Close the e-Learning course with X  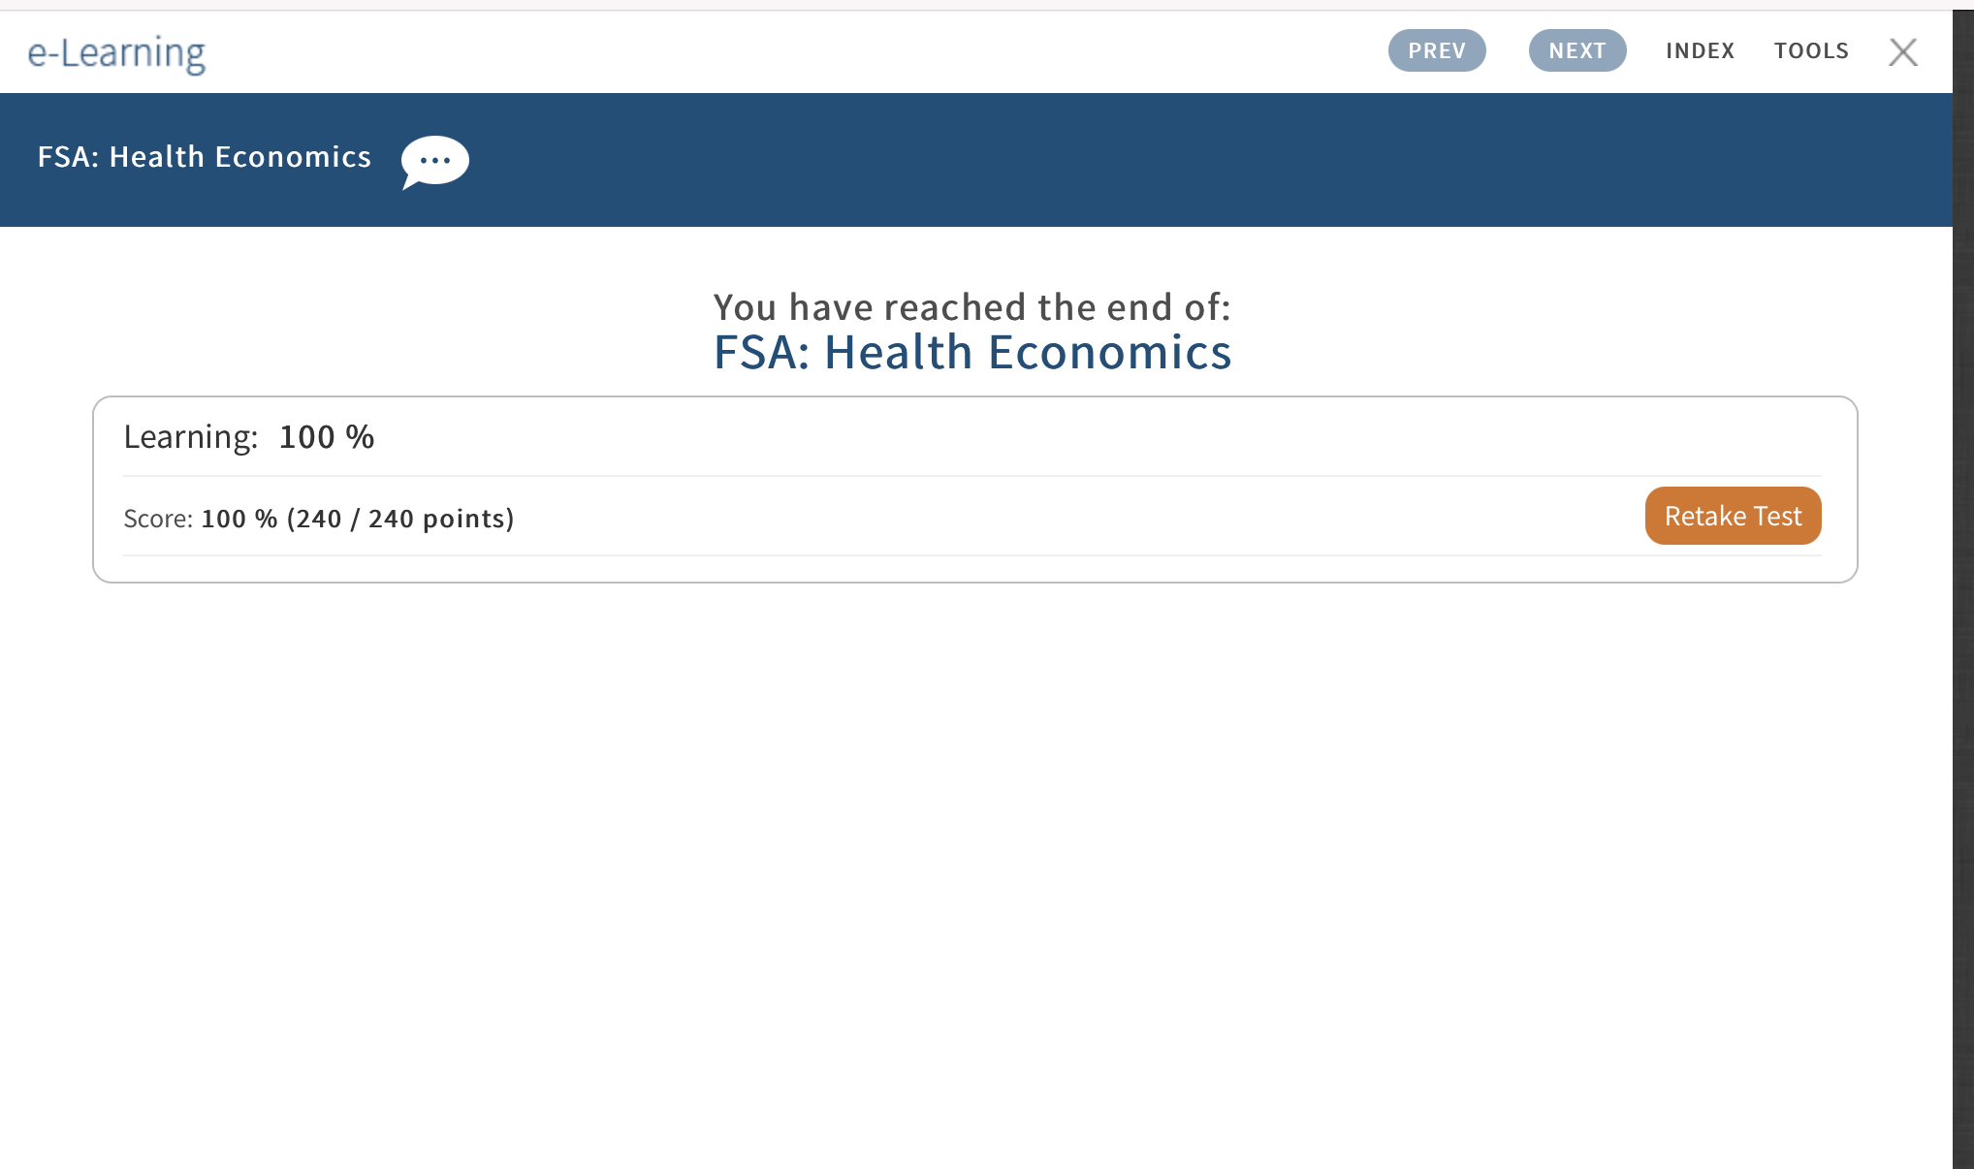pos(1903,51)
